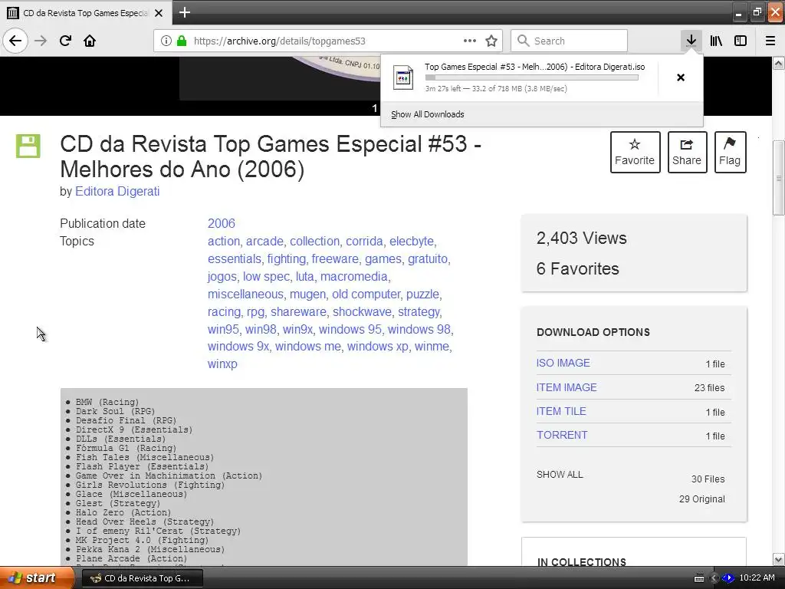The image size is (785, 589).
Task: Click the system tray blue network icon
Action: 728,578
